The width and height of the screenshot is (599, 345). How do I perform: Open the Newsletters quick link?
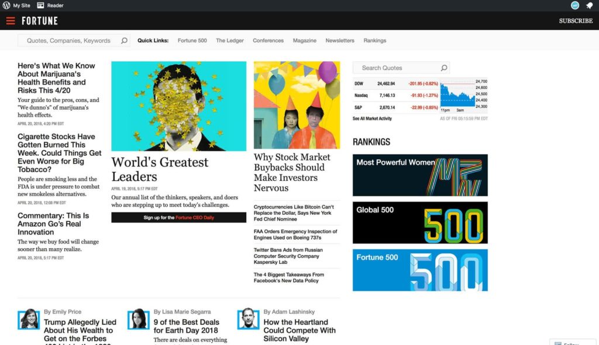click(x=340, y=40)
